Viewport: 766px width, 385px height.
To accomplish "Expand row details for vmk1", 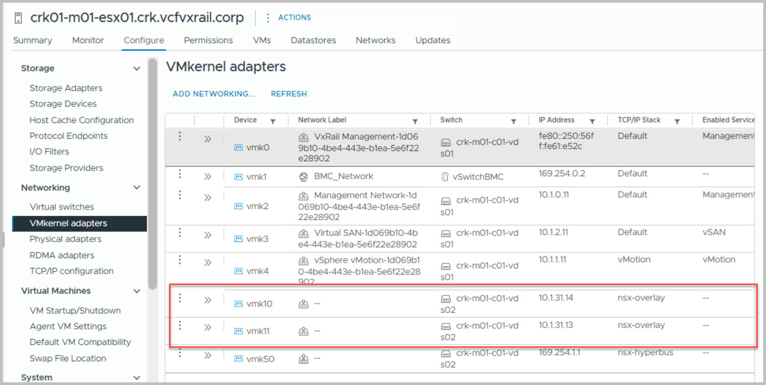I will coord(207,177).
